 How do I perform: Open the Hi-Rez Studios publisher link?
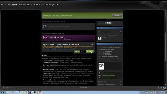pyautogui.click(x=107, y=53)
